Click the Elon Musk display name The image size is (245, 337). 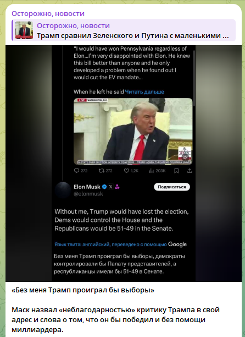[x=87, y=187]
